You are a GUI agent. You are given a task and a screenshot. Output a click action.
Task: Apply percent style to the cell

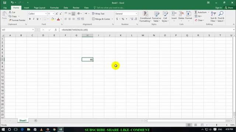point(123,19)
